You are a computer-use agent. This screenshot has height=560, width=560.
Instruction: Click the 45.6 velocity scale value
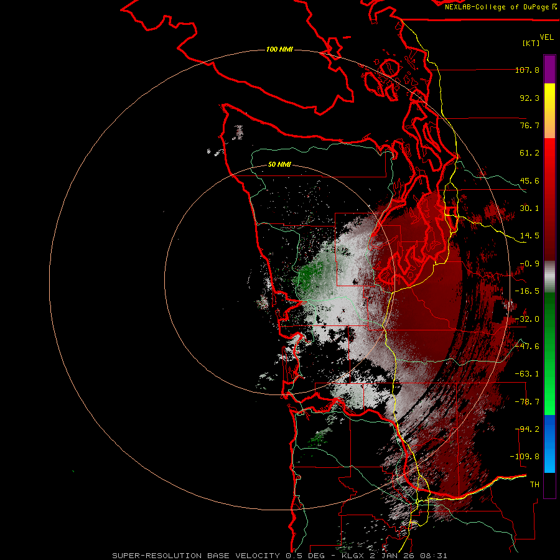pyautogui.click(x=530, y=180)
